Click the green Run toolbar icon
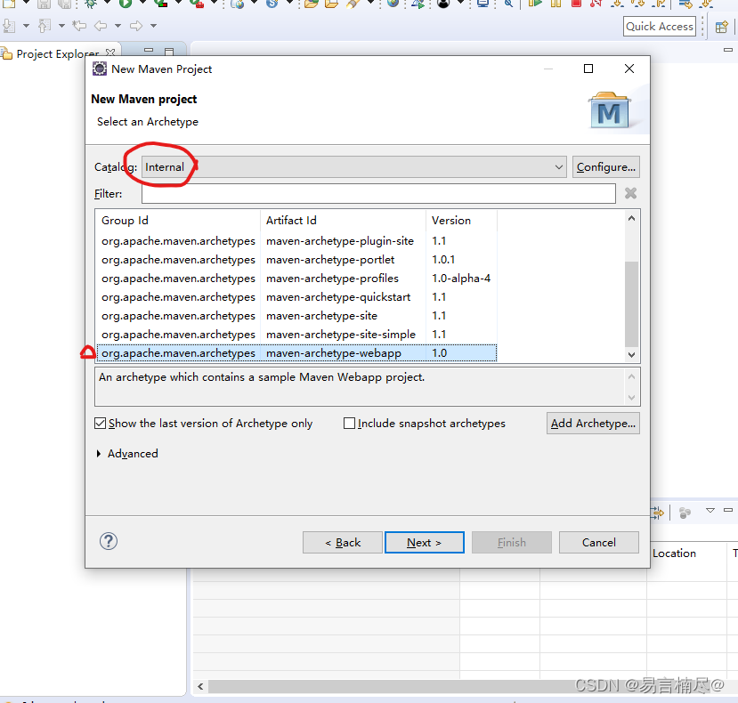The height and width of the screenshot is (703, 738). pyautogui.click(x=126, y=4)
